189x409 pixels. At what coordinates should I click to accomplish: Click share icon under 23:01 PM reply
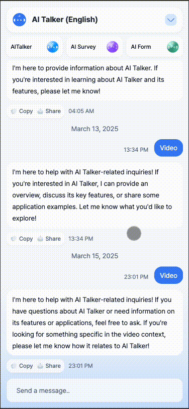(x=40, y=366)
